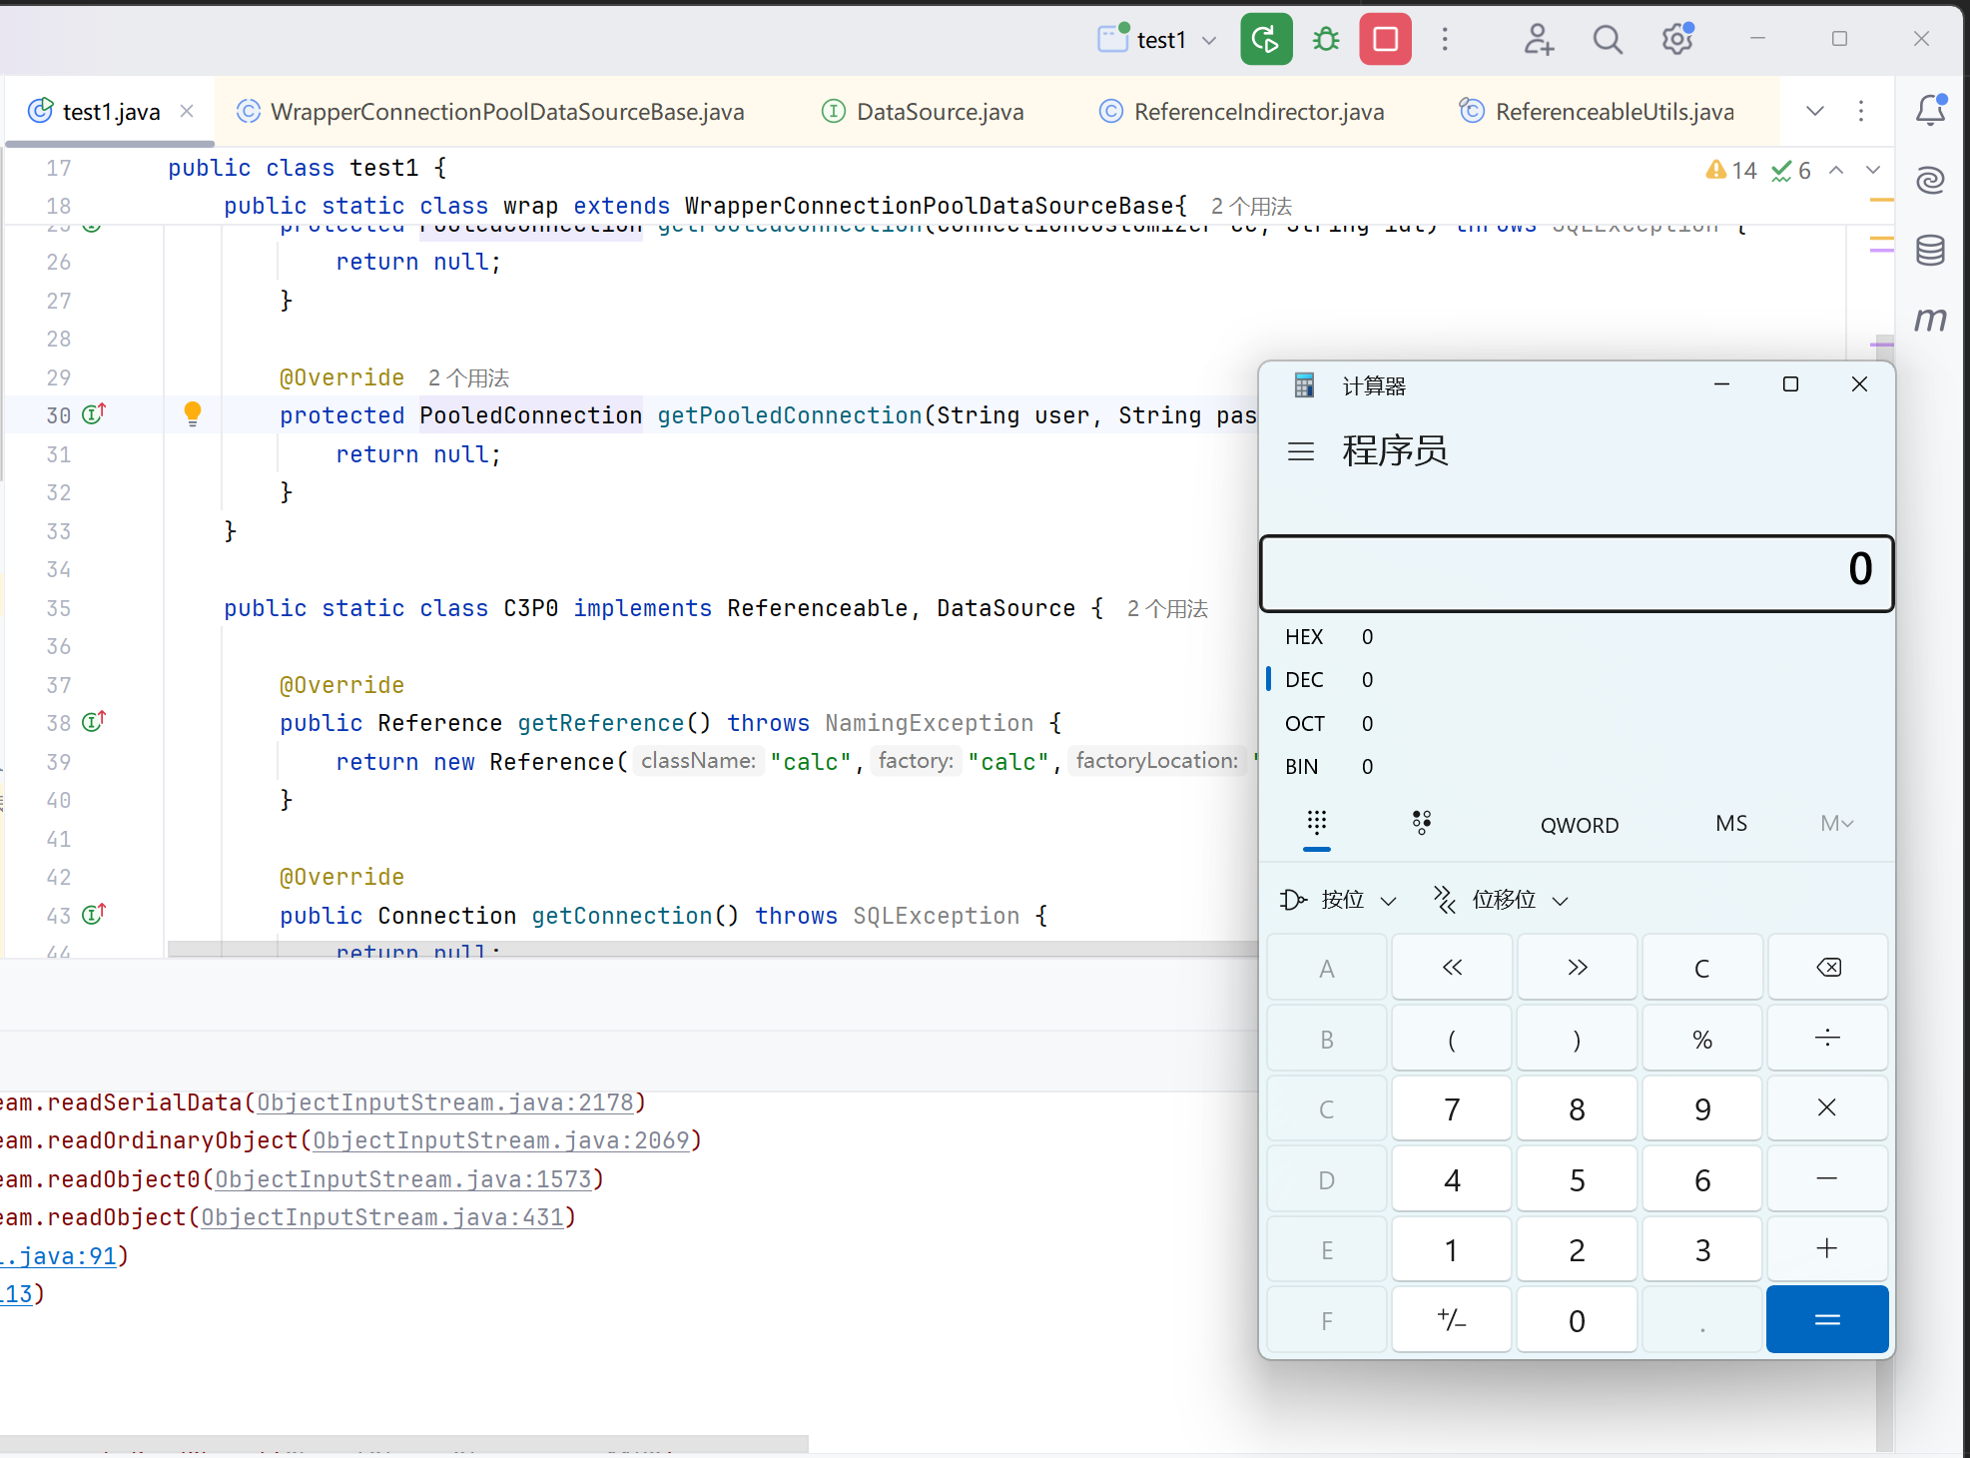Click the calculator divide key
The width and height of the screenshot is (1970, 1458).
click(x=1827, y=1039)
